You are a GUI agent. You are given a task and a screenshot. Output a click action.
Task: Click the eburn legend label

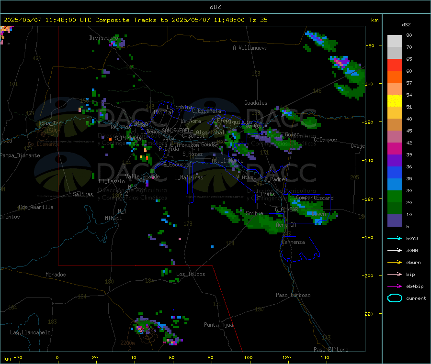point(413,263)
